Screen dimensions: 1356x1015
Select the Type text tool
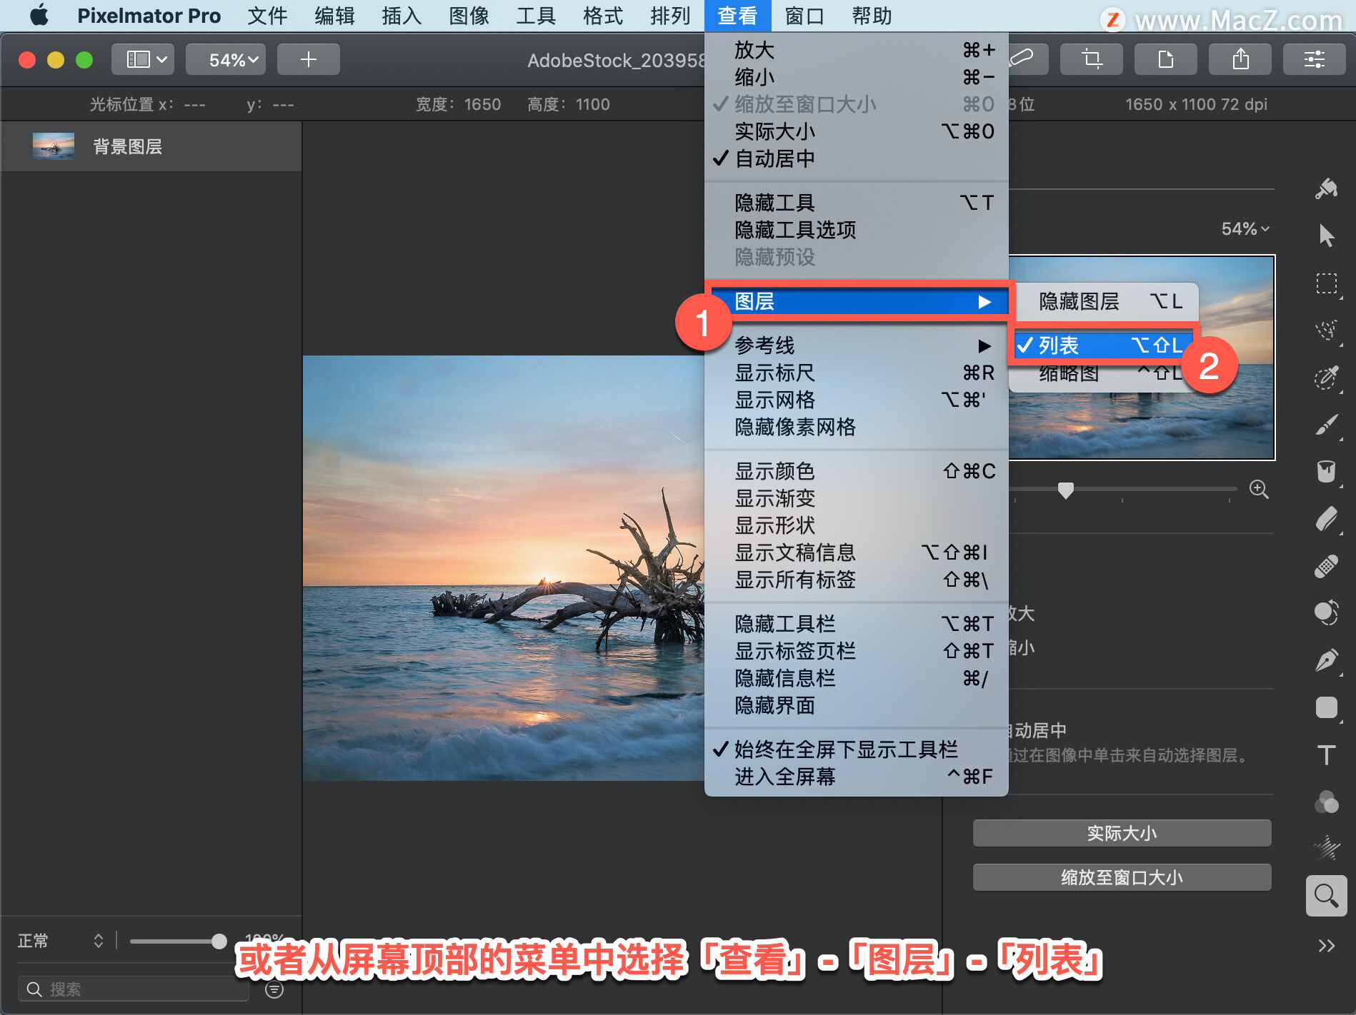1326,755
